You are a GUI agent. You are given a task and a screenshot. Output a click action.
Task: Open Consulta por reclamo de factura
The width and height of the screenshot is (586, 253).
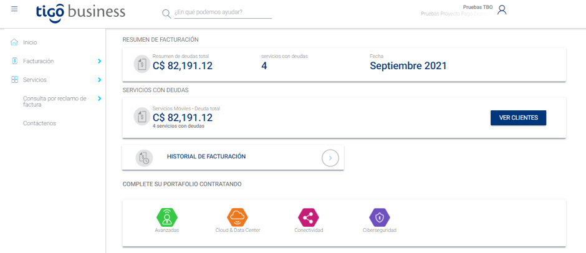coord(55,102)
